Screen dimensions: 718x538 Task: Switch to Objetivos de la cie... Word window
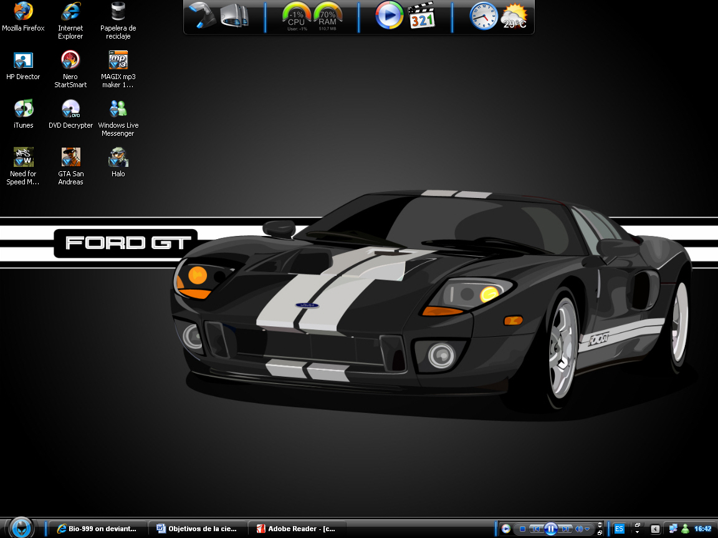(x=198, y=529)
